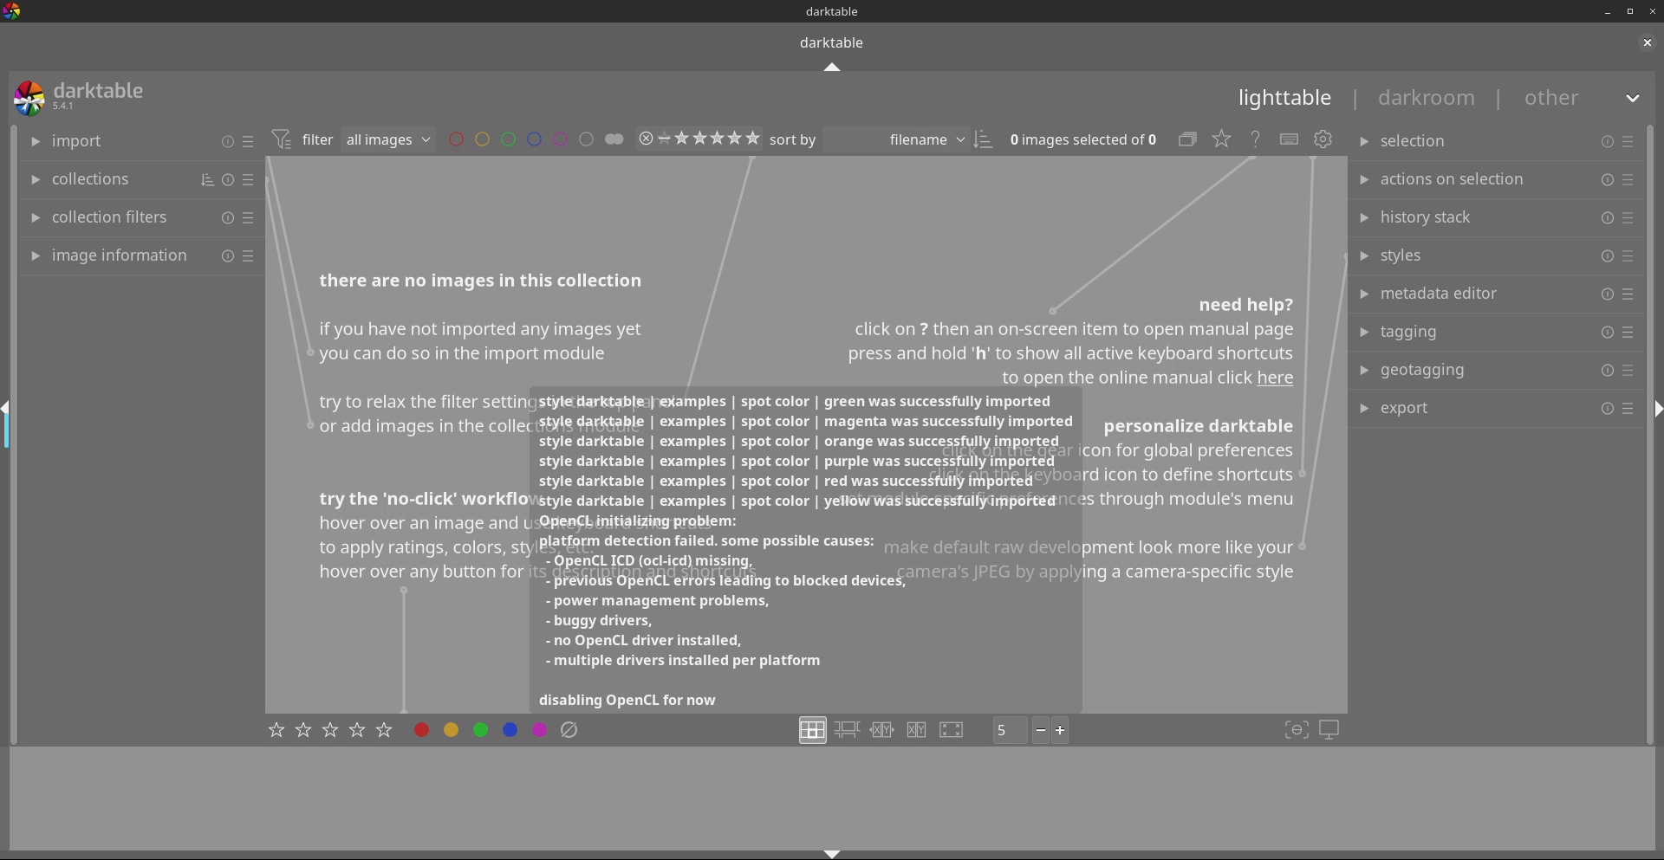Expand the import module
The height and width of the screenshot is (860, 1664).
click(76, 141)
